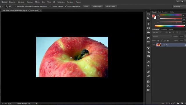Open the Notes panel icon
The height and width of the screenshot is (105, 186).
pos(149,90)
